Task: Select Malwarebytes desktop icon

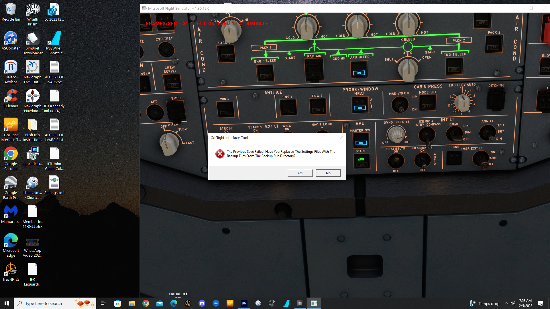Action: (11, 214)
